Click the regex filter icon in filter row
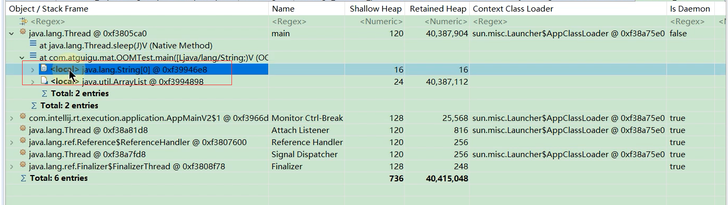Image resolution: width=728 pixels, height=205 pixels. [23, 21]
